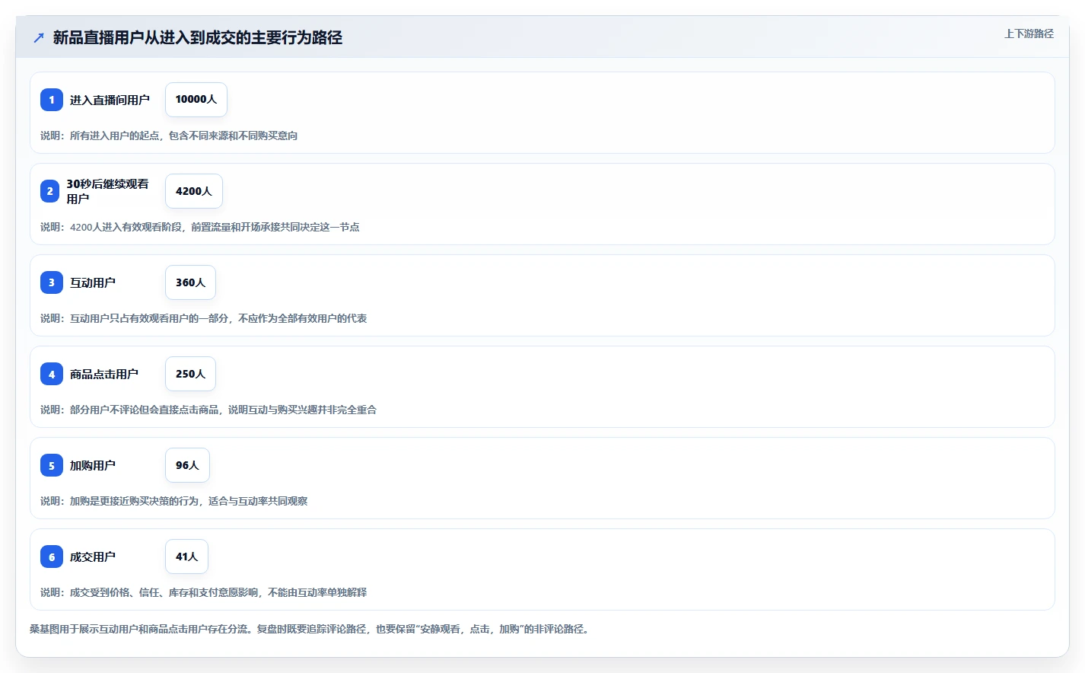Click the step 5 number badge
The height and width of the screenshot is (673, 1085).
pyautogui.click(x=52, y=465)
